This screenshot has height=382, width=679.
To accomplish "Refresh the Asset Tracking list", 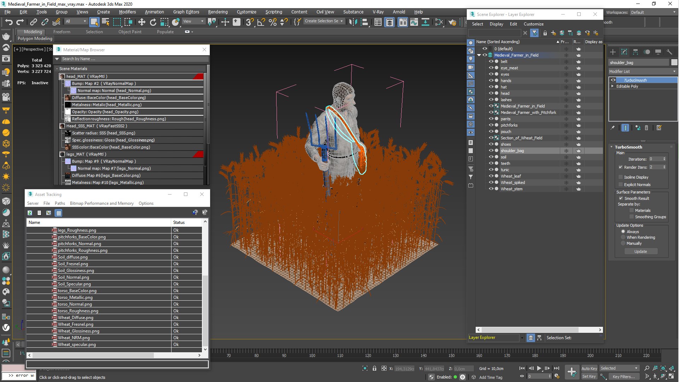I will click(30, 213).
